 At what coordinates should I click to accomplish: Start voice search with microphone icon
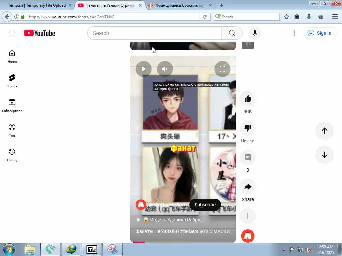tap(255, 33)
